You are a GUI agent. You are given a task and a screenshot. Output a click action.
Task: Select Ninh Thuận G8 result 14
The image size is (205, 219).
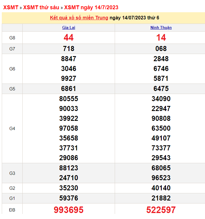[161, 37]
